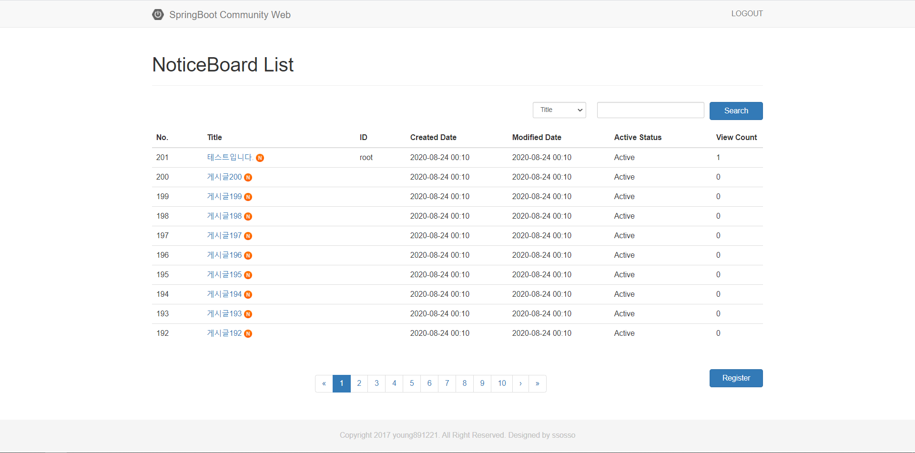Select page 5 in pagination
Screen dimensions: 915x453
[412, 383]
